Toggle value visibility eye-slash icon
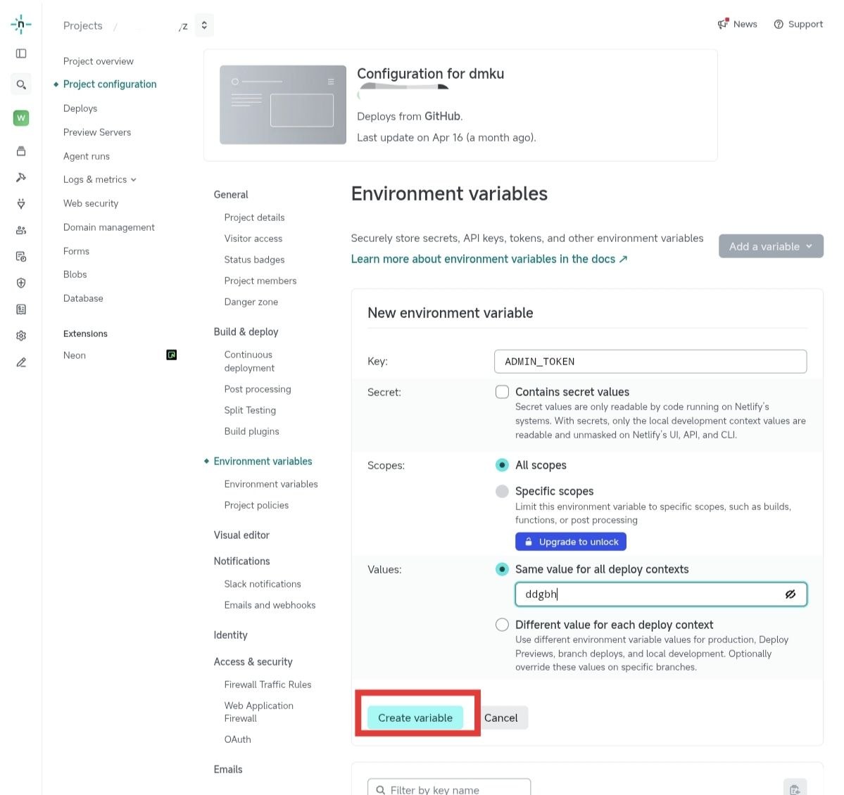The image size is (844, 795). [x=791, y=594]
